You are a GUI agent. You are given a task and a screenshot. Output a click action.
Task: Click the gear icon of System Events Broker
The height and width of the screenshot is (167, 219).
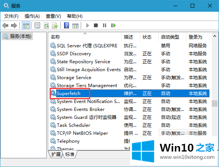[53, 109]
